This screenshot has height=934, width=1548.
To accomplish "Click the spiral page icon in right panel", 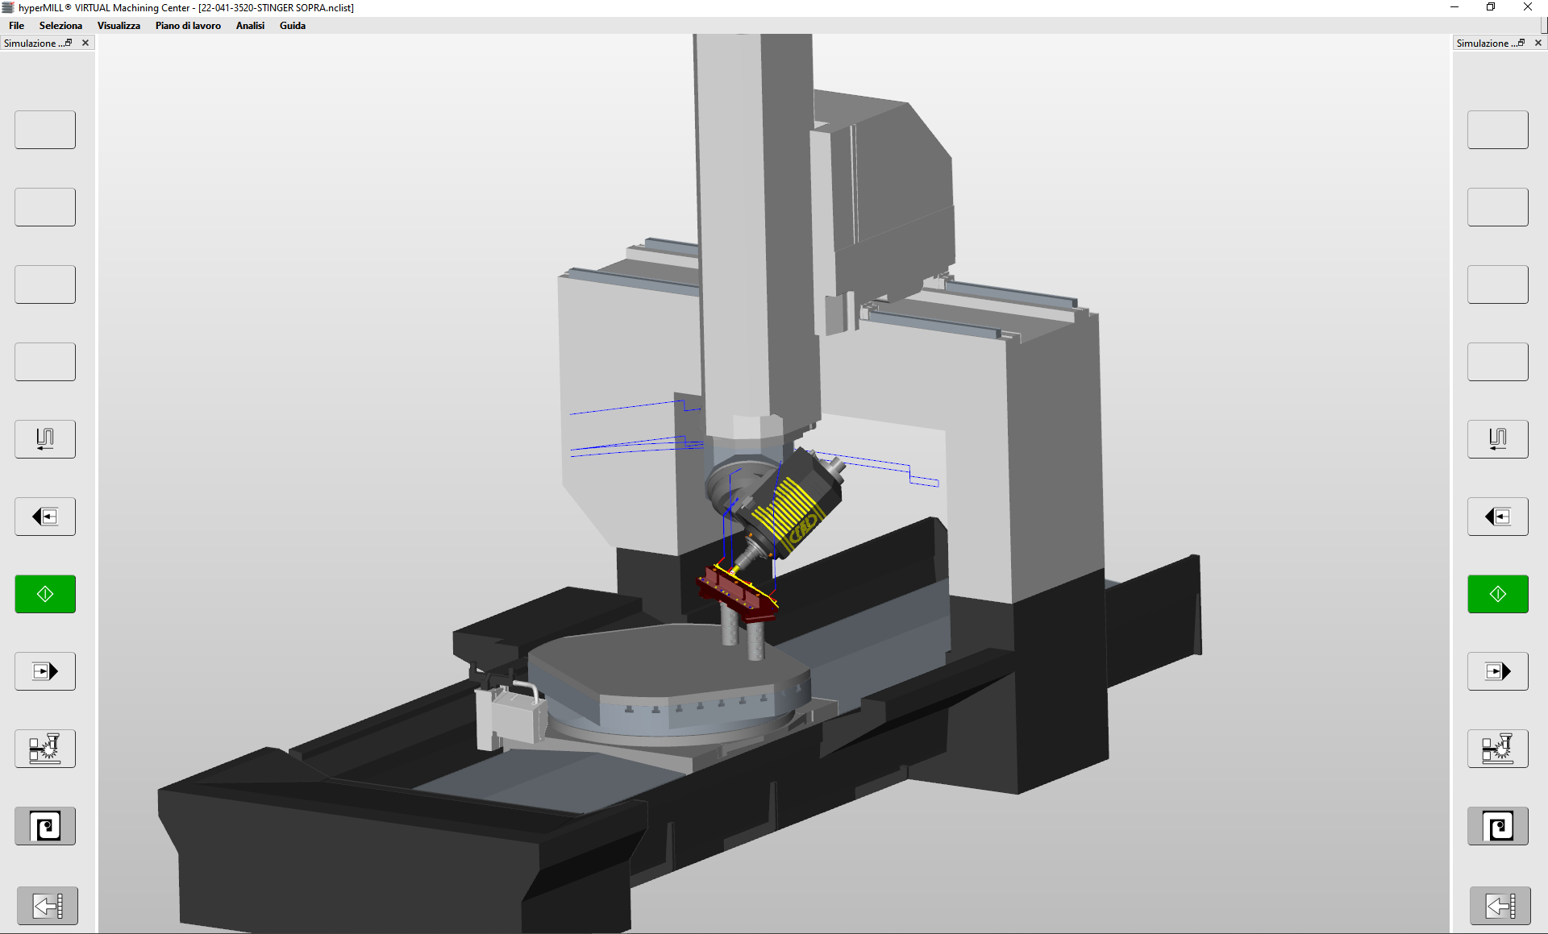I will (x=1498, y=826).
